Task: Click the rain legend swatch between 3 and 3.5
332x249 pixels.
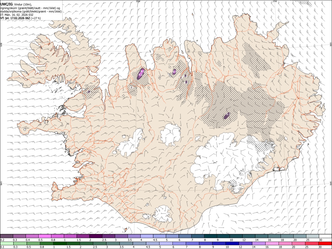Action: (x=113, y=243)
